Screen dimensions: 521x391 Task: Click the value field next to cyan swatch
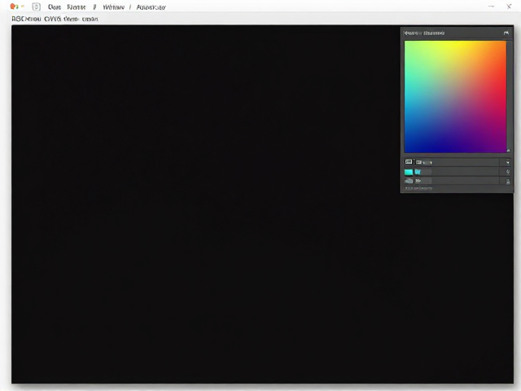coord(423,172)
